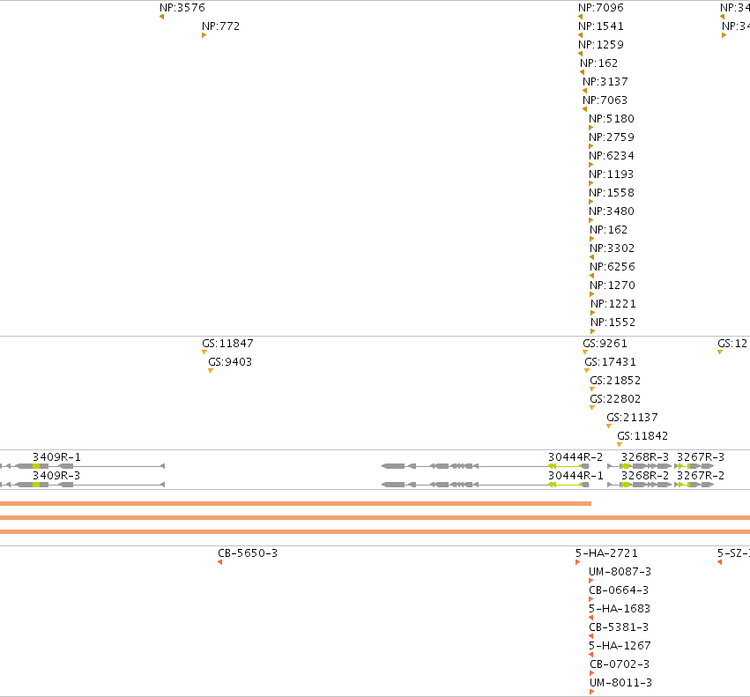
Task: Pick the NP:1259 feature label
Action: (601, 44)
